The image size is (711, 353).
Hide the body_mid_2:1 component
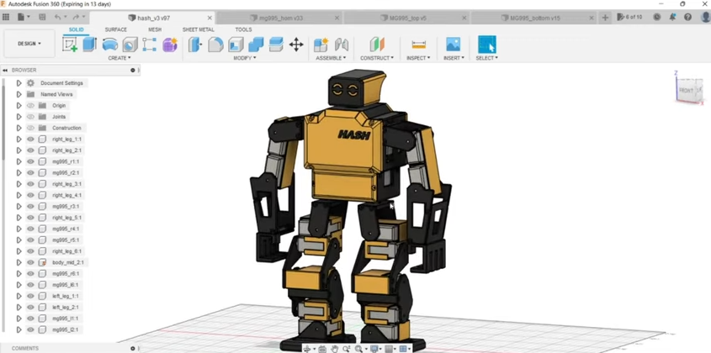tap(30, 262)
